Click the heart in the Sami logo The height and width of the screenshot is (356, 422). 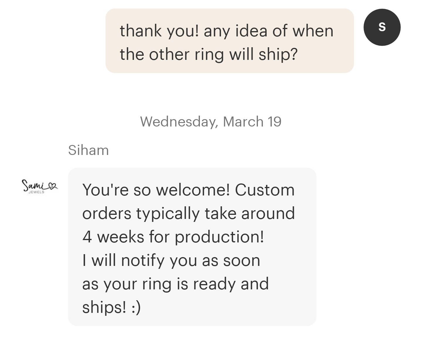click(53, 186)
